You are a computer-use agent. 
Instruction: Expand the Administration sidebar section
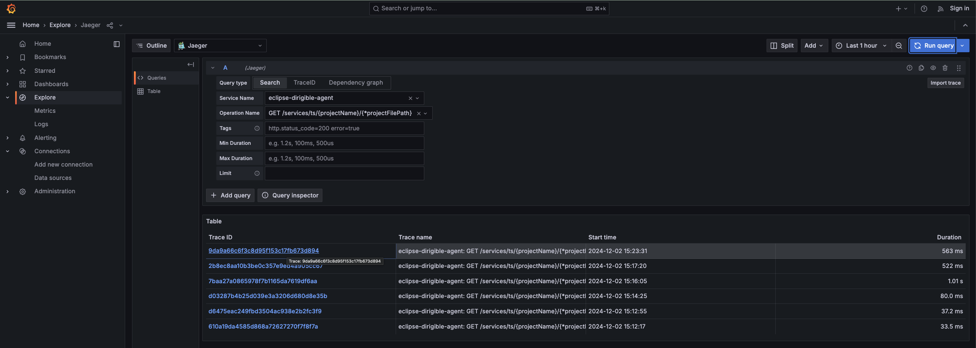(8, 191)
